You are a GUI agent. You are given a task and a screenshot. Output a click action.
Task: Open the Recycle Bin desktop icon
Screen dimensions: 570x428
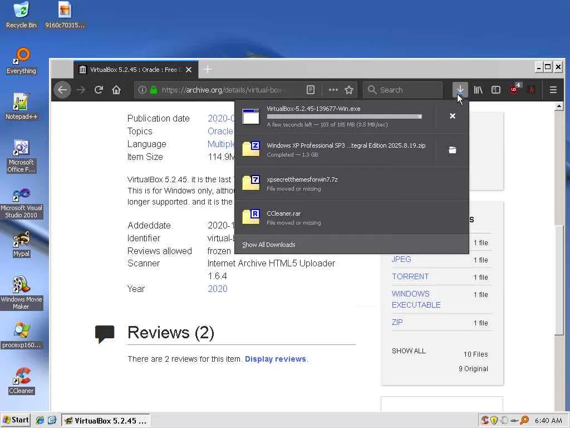click(x=21, y=14)
